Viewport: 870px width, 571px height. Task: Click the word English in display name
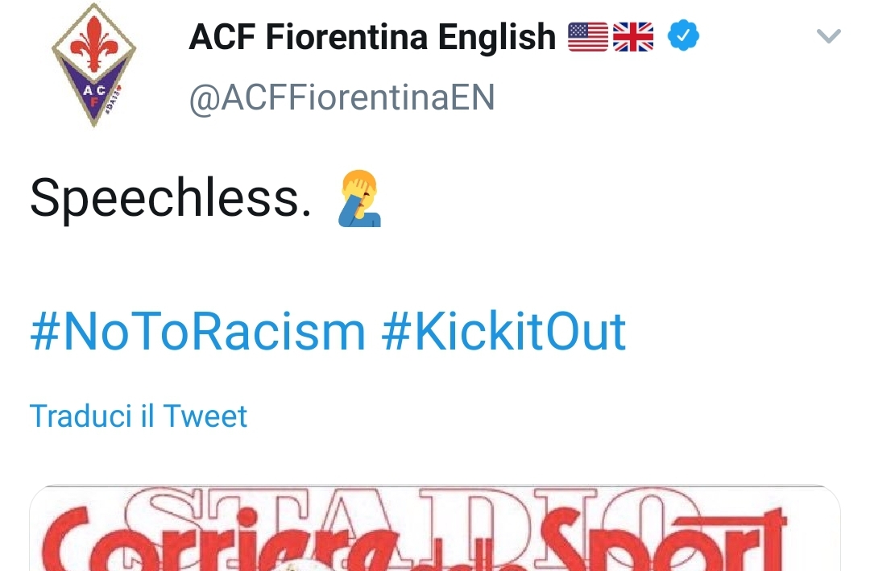496,39
